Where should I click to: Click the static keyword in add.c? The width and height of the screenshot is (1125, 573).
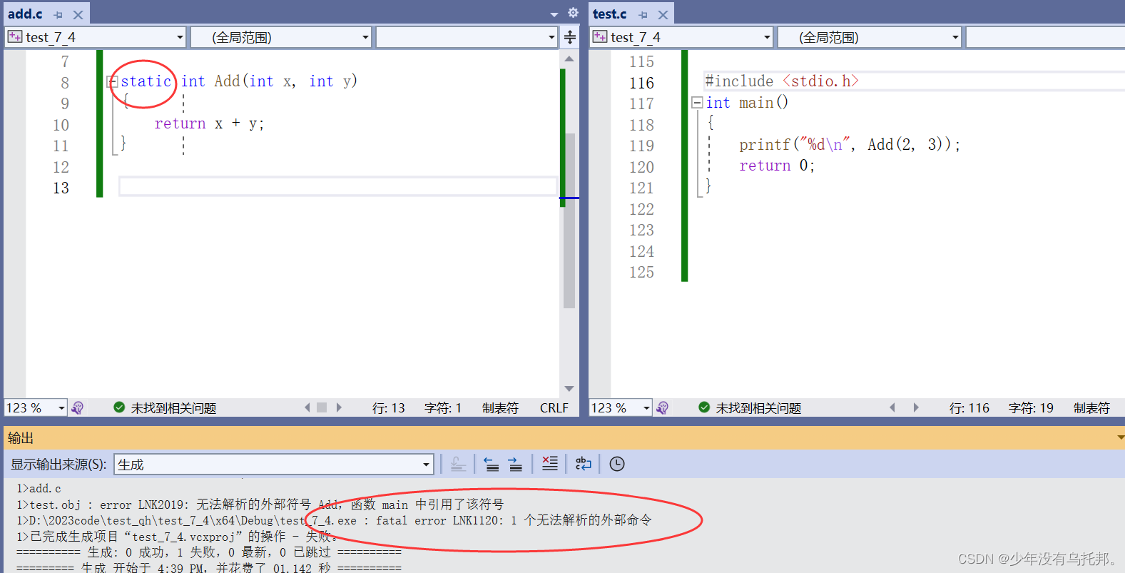click(146, 81)
